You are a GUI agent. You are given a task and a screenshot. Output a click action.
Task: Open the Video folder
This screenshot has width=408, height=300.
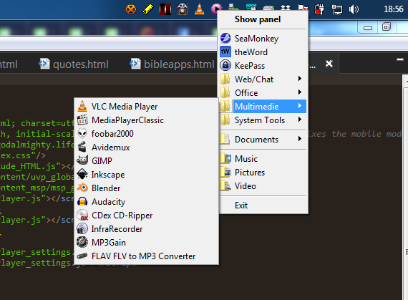click(x=263, y=186)
